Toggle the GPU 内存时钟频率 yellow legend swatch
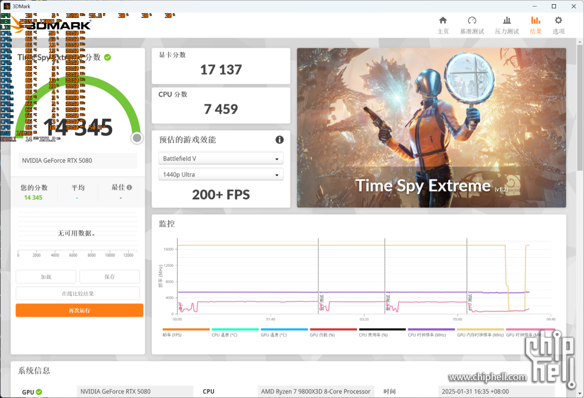Screen dimensions: 584x398 (480, 329)
